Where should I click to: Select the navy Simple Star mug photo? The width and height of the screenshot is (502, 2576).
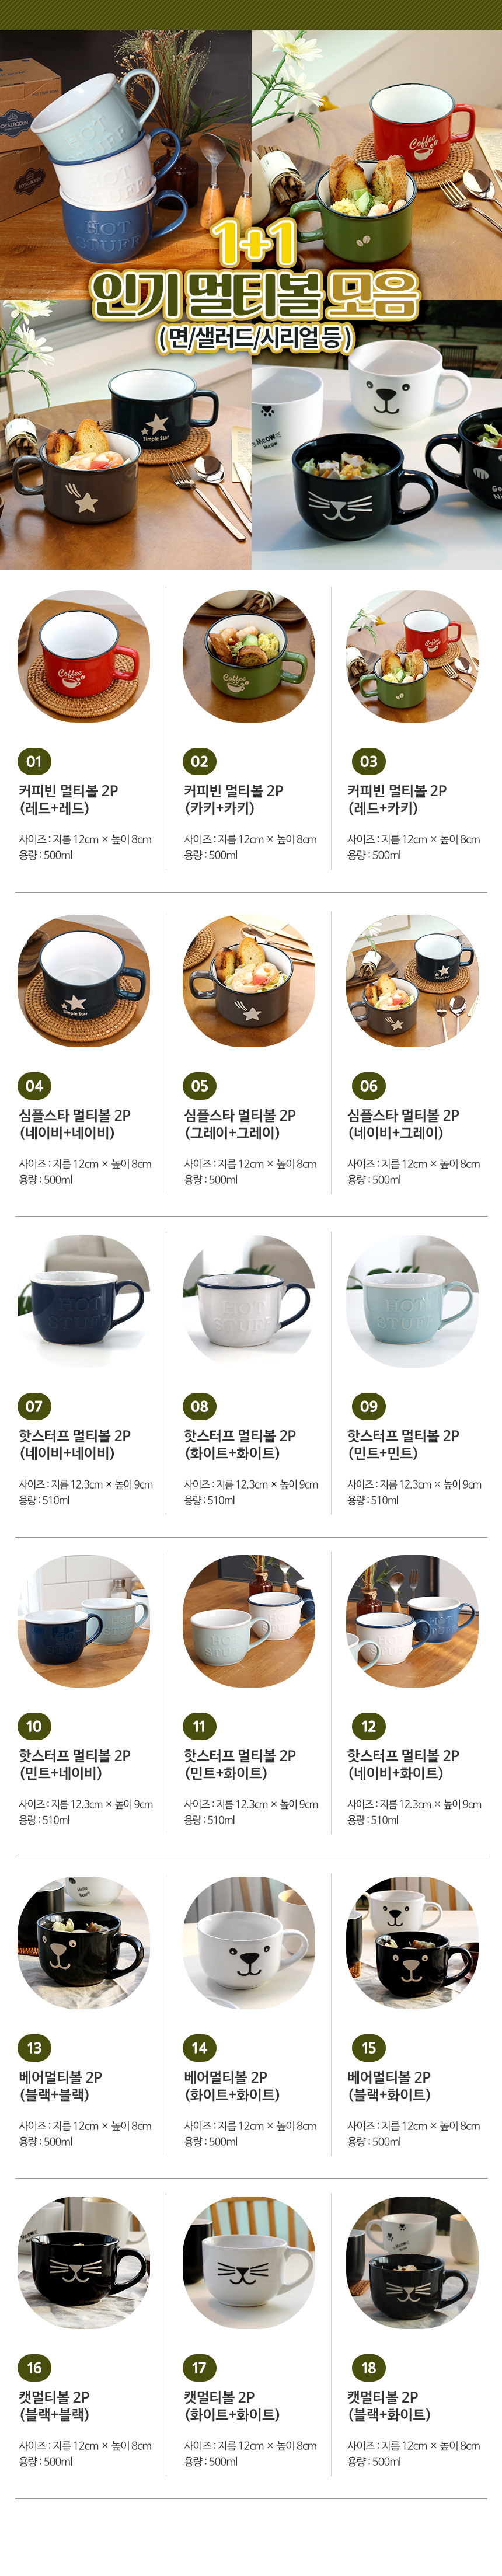coord(84,981)
